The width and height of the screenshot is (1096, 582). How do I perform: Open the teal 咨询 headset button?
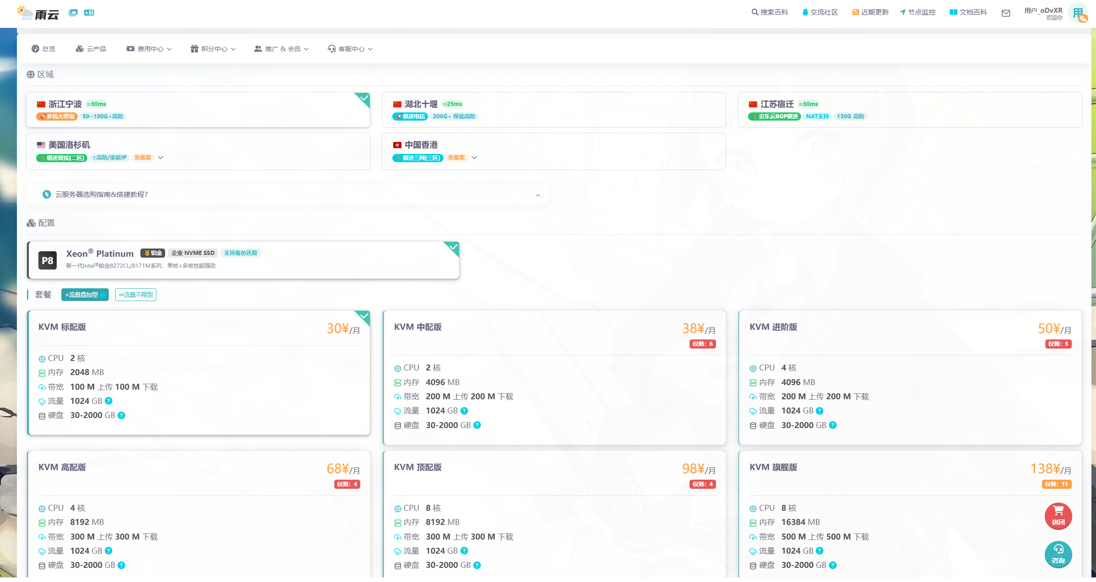[x=1058, y=554]
